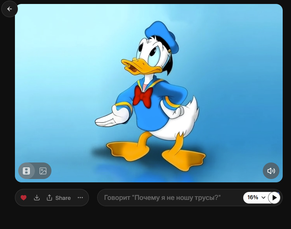Go back using the arrow button
Image resolution: width=291 pixels, height=229 pixels.
coord(10,9)
